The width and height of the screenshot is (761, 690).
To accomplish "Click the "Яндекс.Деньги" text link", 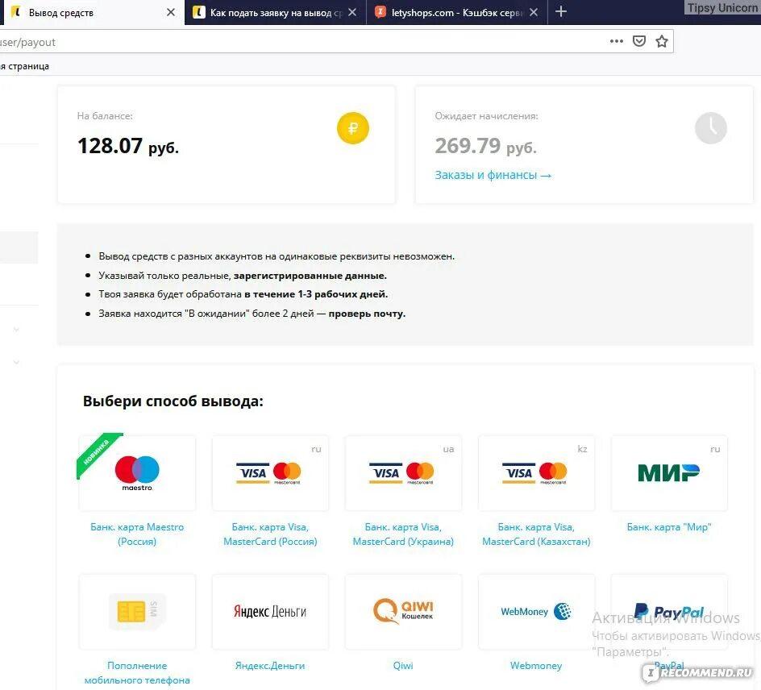I will 270,666.
